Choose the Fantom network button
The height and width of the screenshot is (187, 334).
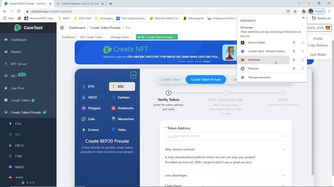[122, 97]
